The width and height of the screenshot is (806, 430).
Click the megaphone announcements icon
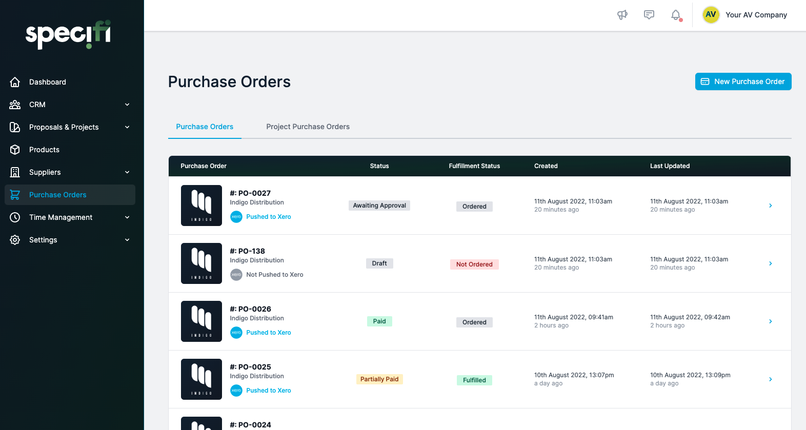[x=622, y=15]
